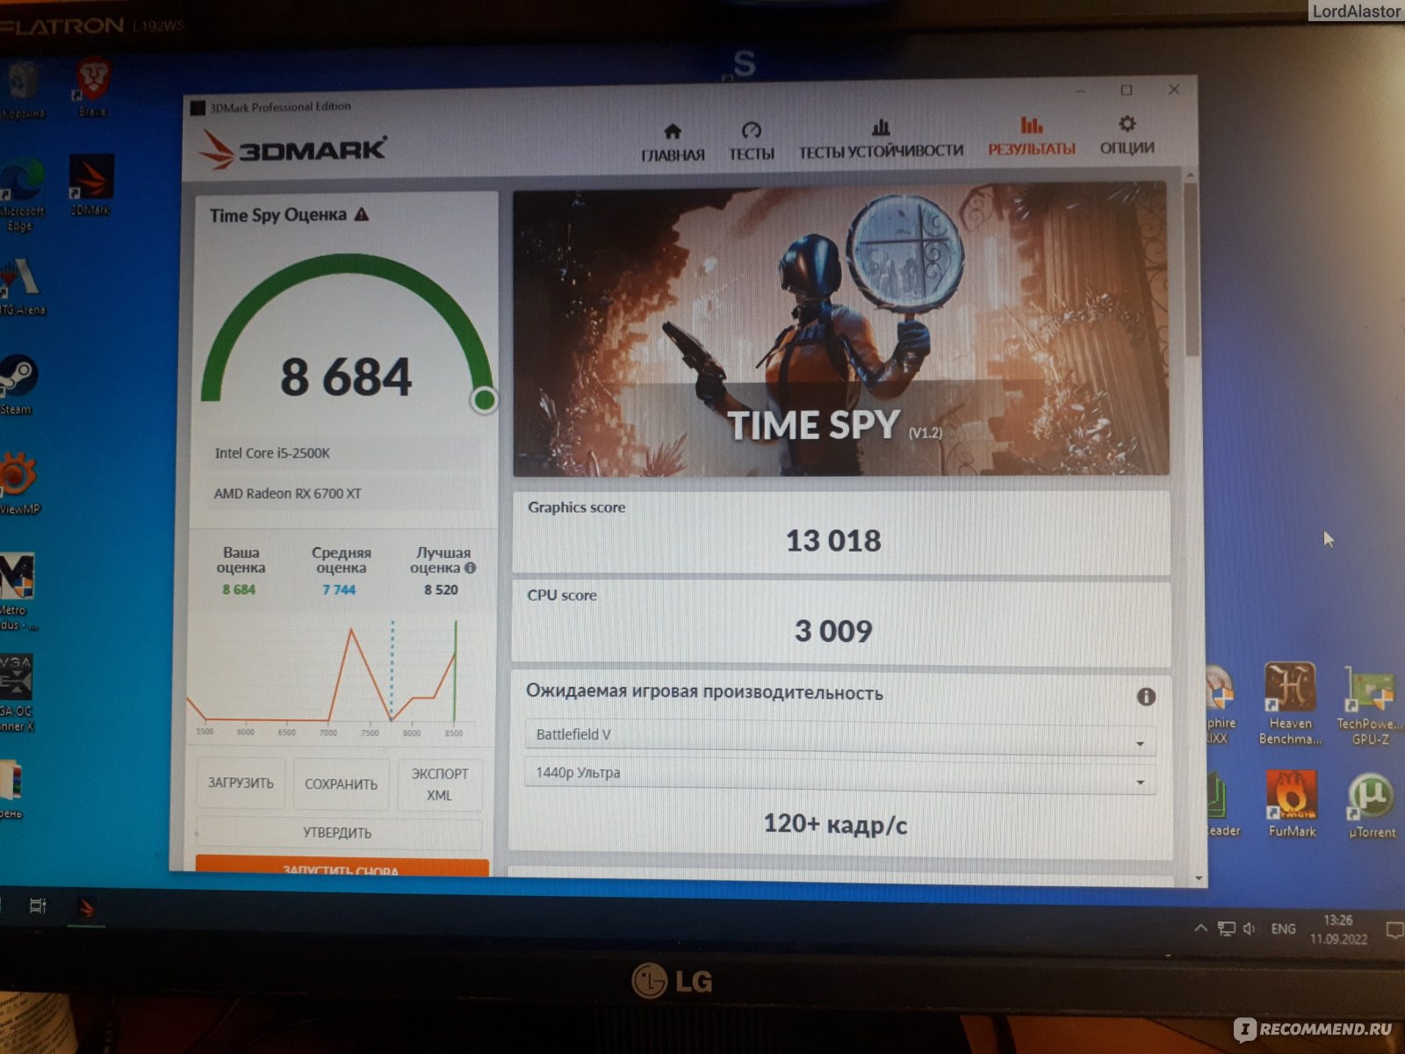1405x1054 pixels.
Task: Click the 3DMark icon in taskbar
Action: [86, 907]
